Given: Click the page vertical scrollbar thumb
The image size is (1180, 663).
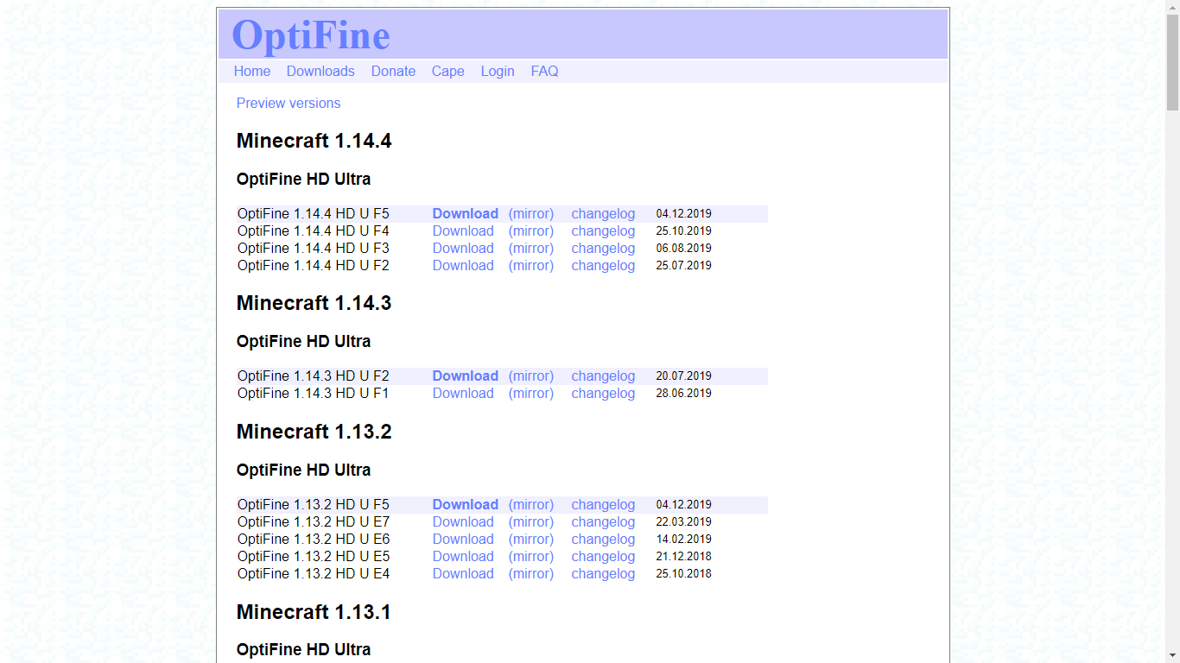Looking at the screenshot, I should tap(1172, 62).
